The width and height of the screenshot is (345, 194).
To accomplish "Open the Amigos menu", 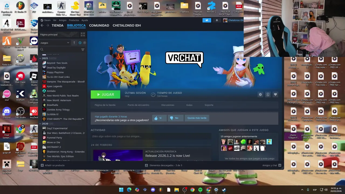I will [x=63, y=20].
